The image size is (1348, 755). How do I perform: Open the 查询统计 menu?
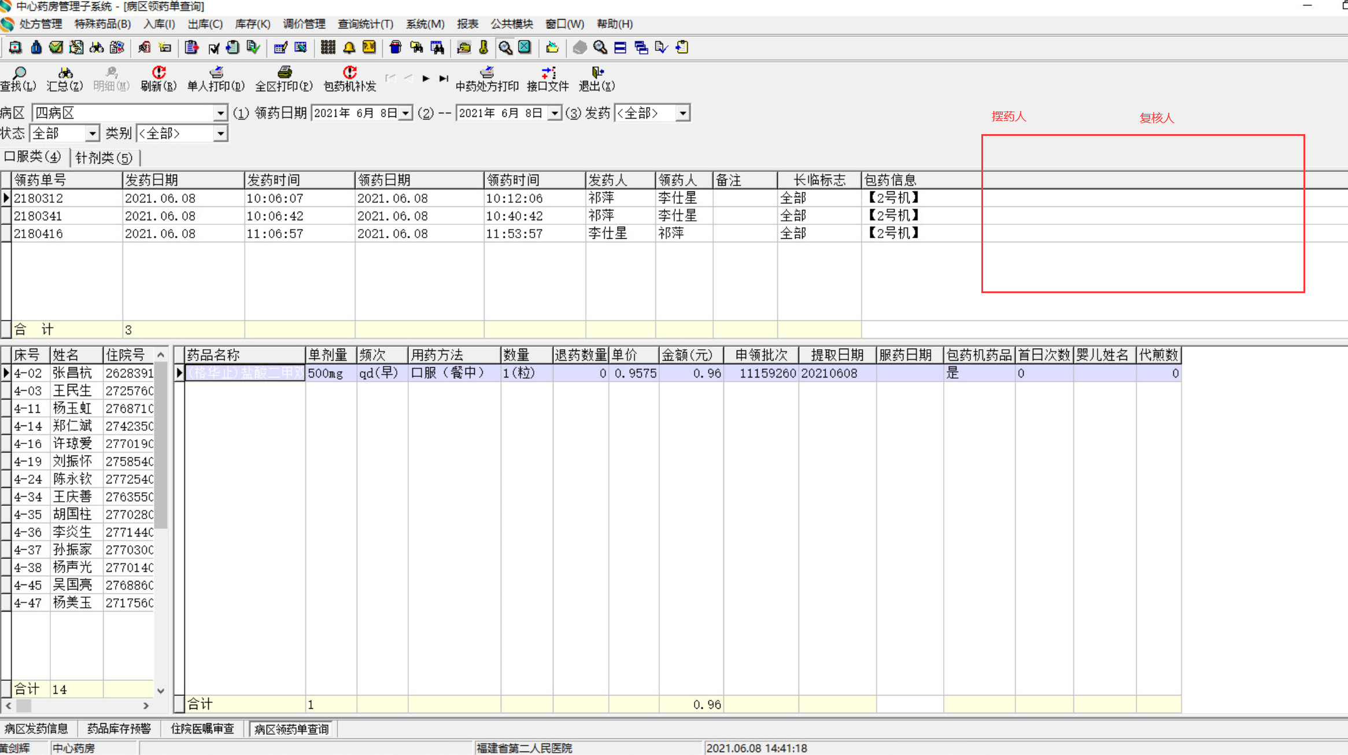click(365, 24)
